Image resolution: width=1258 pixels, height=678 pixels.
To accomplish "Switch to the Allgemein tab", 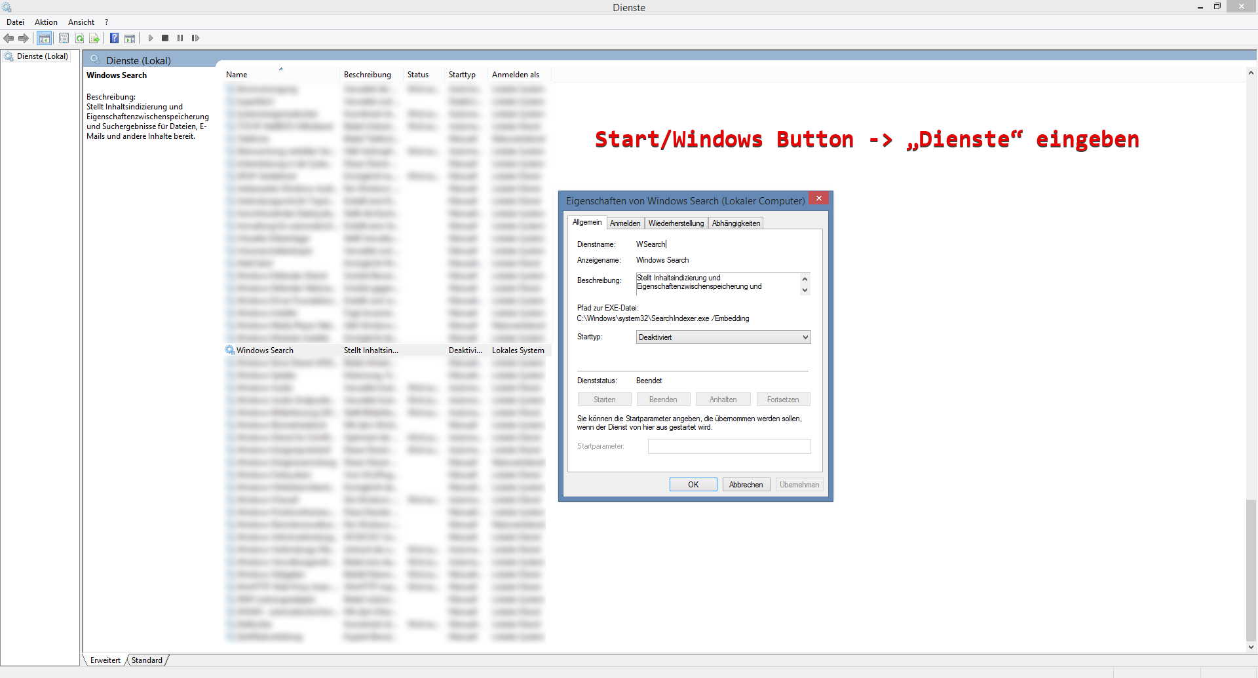I will tap(586, 222).
